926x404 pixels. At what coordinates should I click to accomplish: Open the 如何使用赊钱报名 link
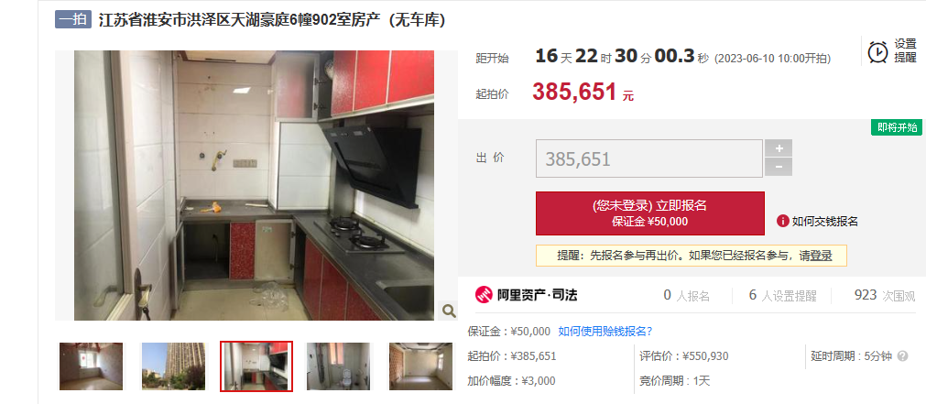point(605,331)
